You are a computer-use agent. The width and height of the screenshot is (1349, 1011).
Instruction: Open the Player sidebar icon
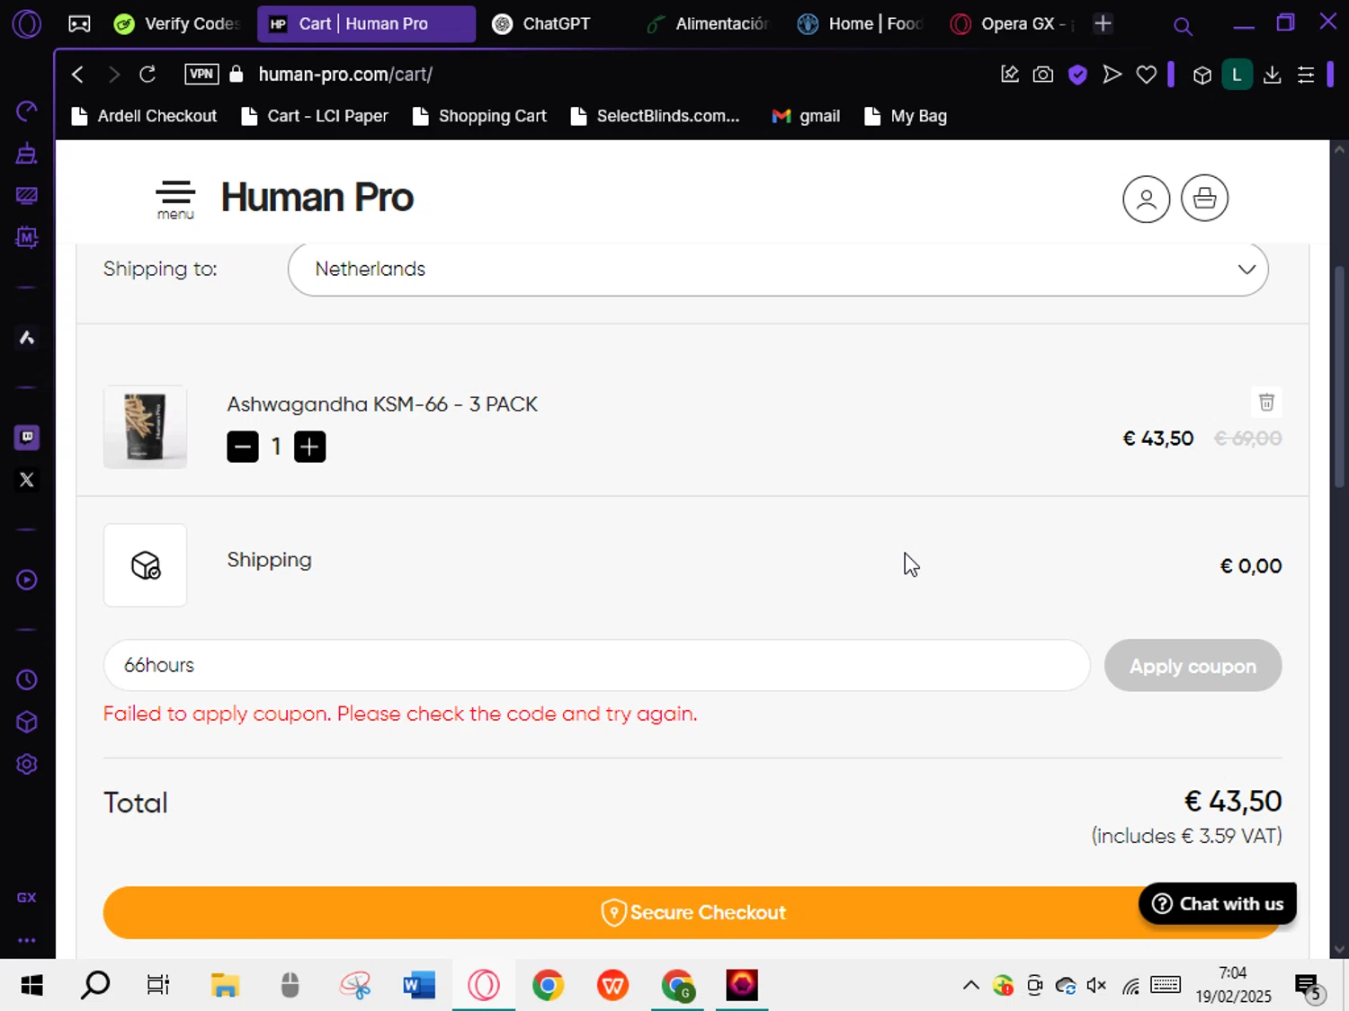(x=27, y=580)
